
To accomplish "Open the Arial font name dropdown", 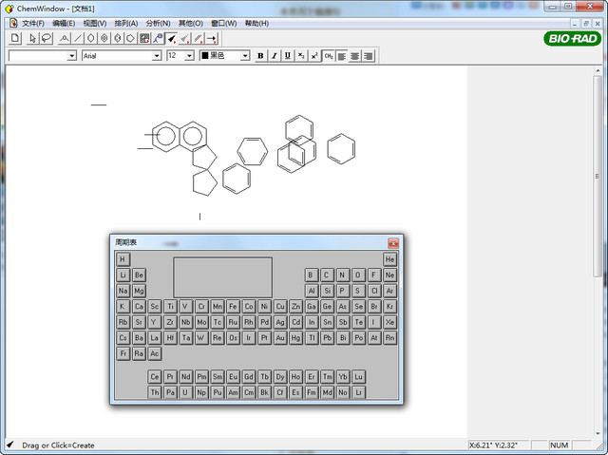I will (x=157, y=56).
